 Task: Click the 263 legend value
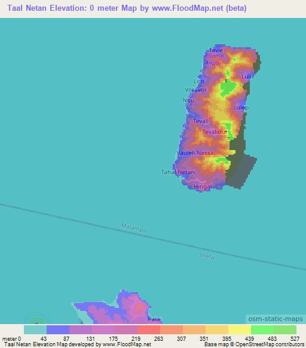[158, 339]
